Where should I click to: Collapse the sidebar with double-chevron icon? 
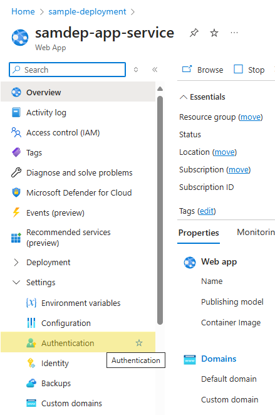click(155, 70)
